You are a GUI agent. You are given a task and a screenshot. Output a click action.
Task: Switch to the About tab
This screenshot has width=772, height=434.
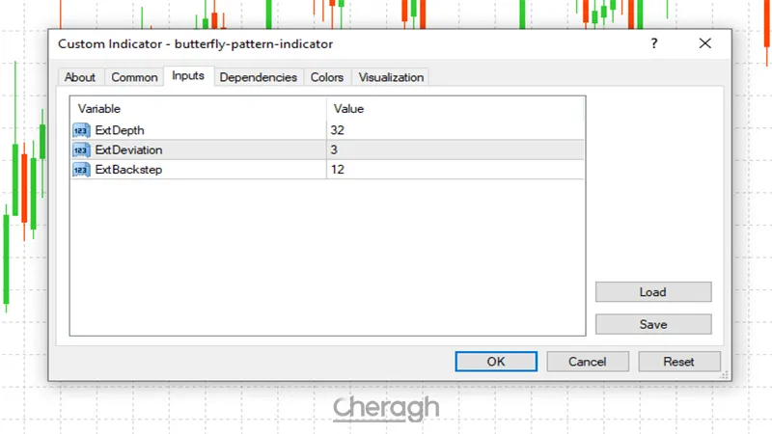pyautogui.click(x=80, y=78)
